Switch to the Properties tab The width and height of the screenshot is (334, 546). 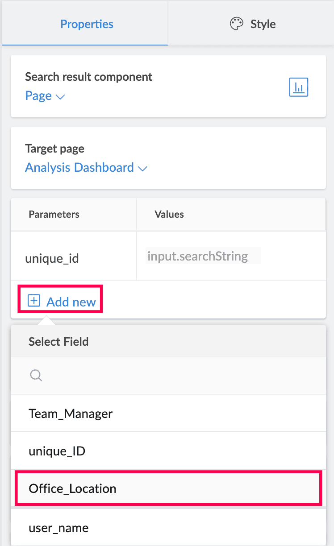pos(87,24)
